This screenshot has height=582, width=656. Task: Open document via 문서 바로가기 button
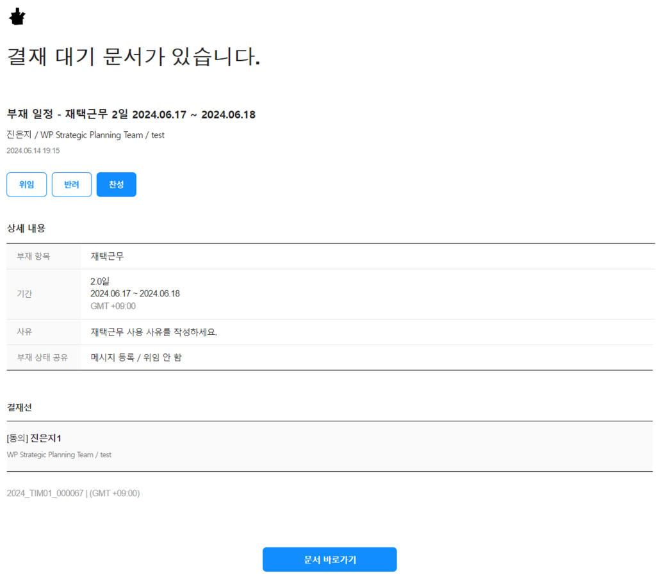point(329,560)
